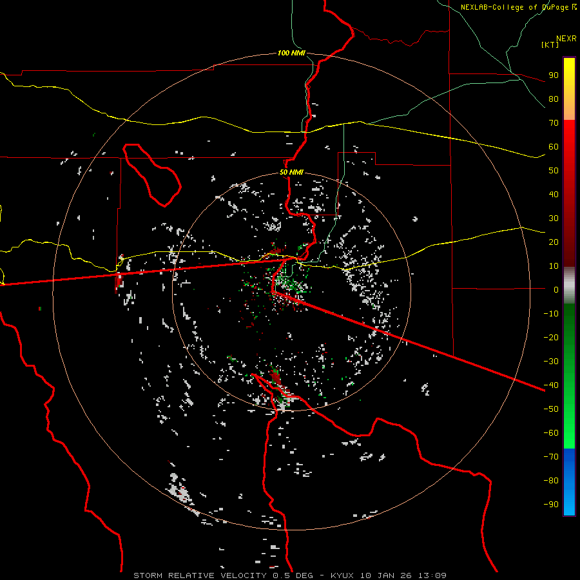
Task: Click the -30 scale label
Action: click(551, 362)
